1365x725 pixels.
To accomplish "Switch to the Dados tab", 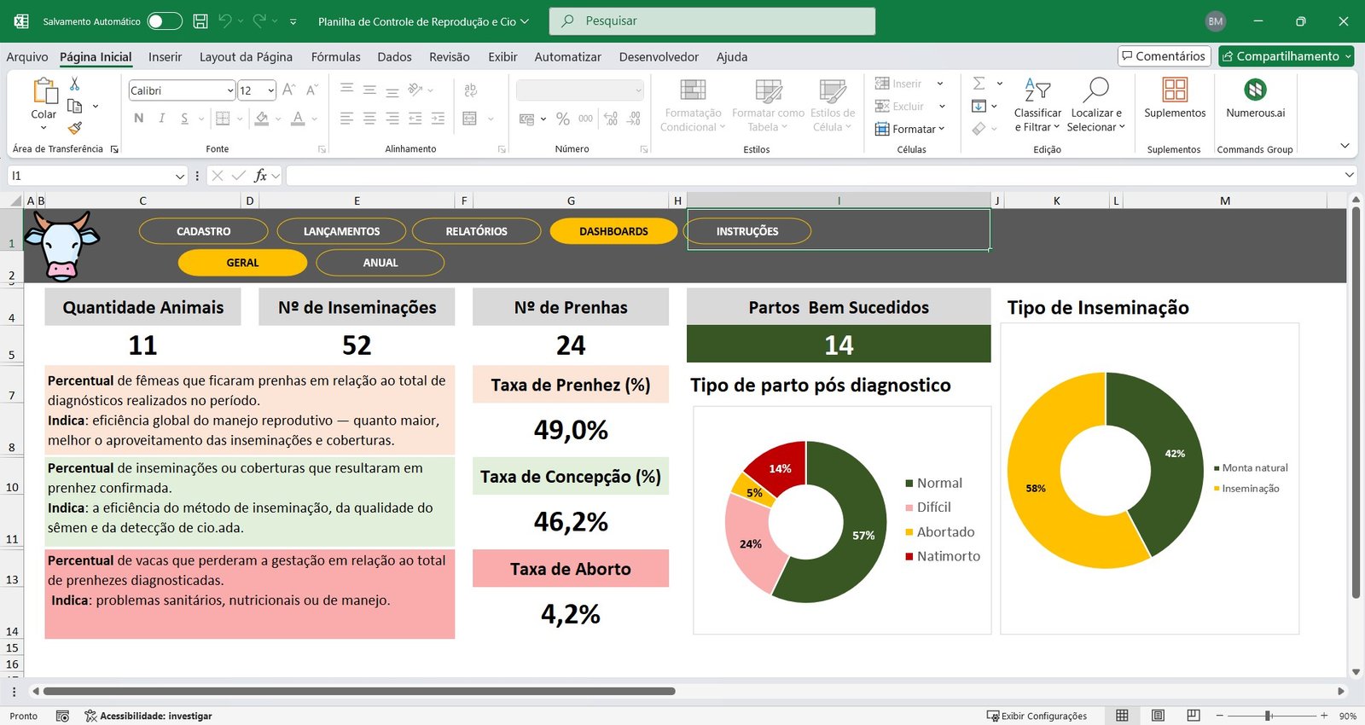I will [394, 57].
